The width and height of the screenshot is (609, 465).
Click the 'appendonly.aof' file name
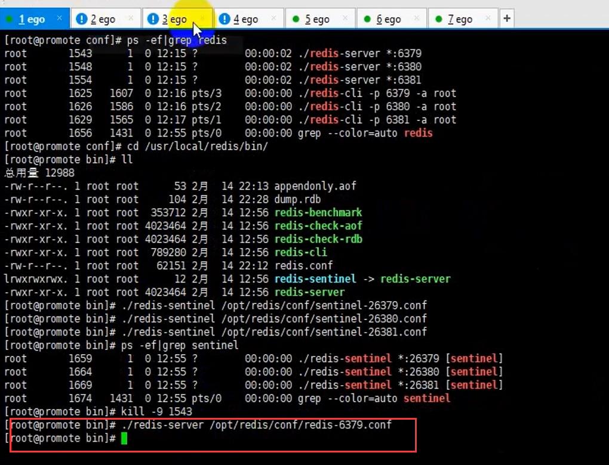coord(315,186)
